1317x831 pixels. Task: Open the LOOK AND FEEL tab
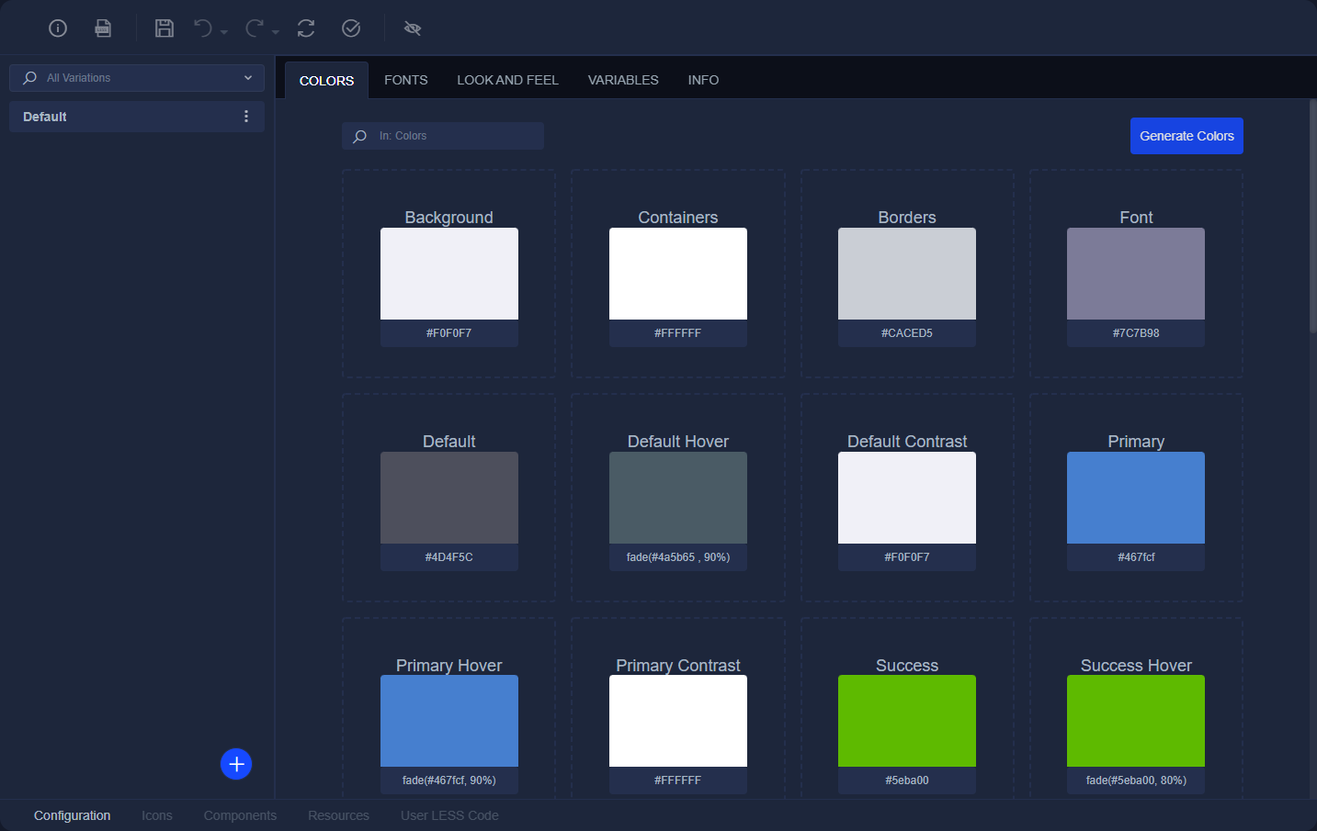pos(507,80)
